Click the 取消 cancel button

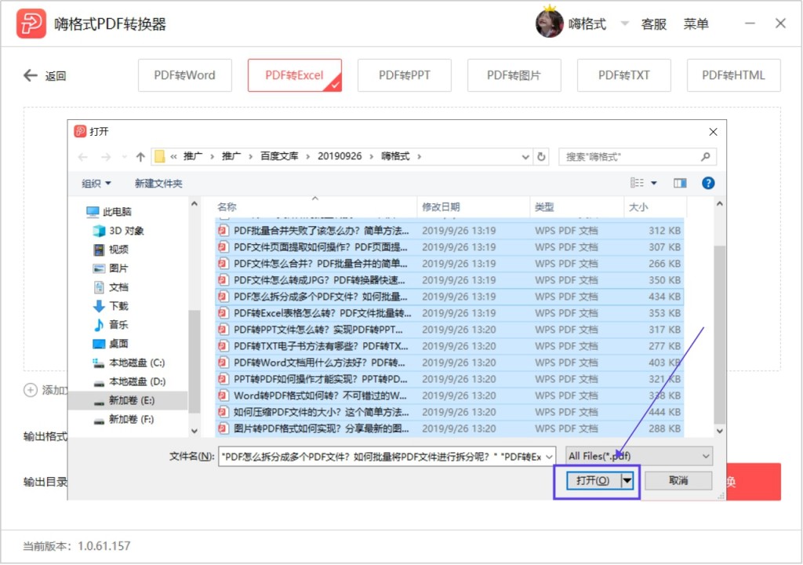678,480
